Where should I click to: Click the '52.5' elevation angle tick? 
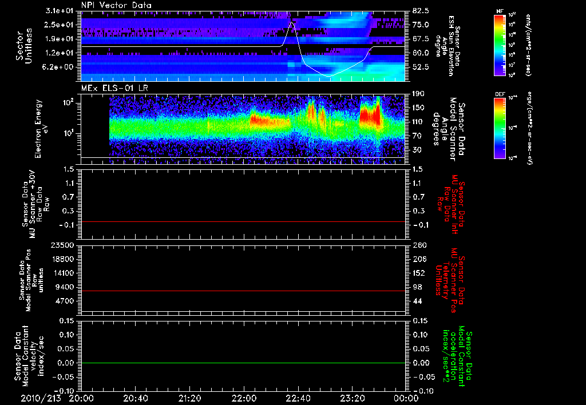click(x=421, y=67)
